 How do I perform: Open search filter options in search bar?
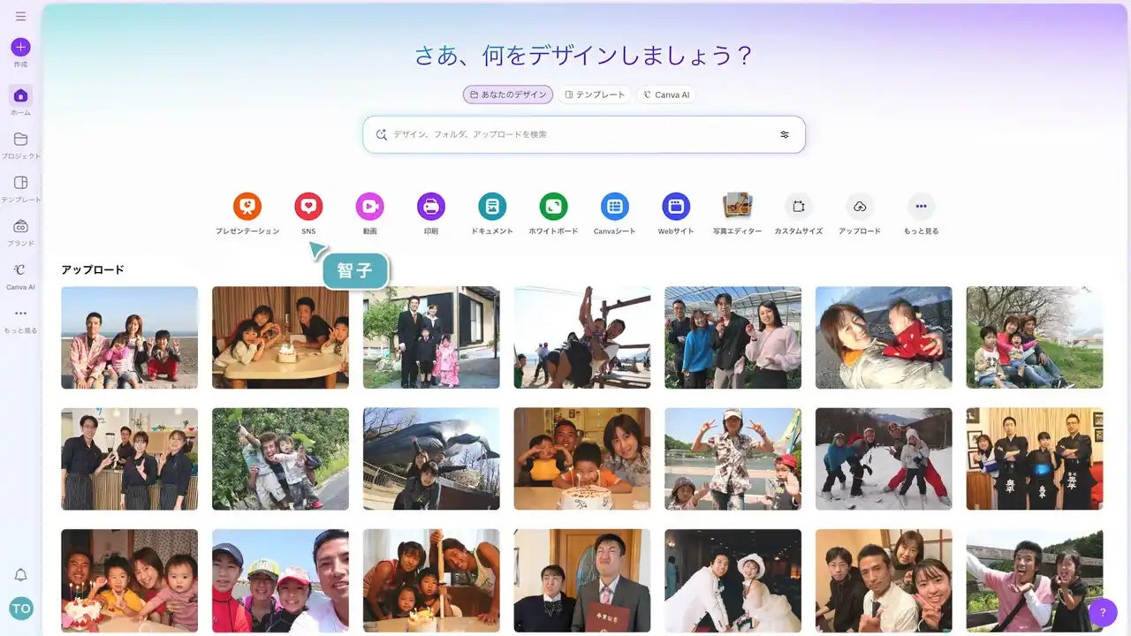pos(785,134)
